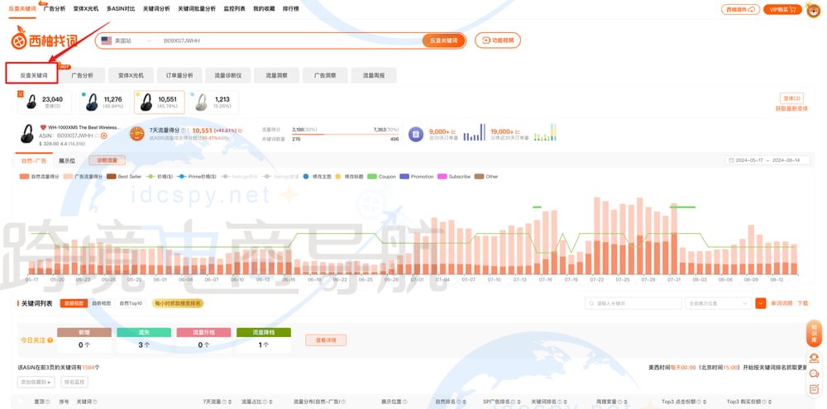Click the 查看详情 button
This screenshot has width=827, height=409.
pos(326,340)
